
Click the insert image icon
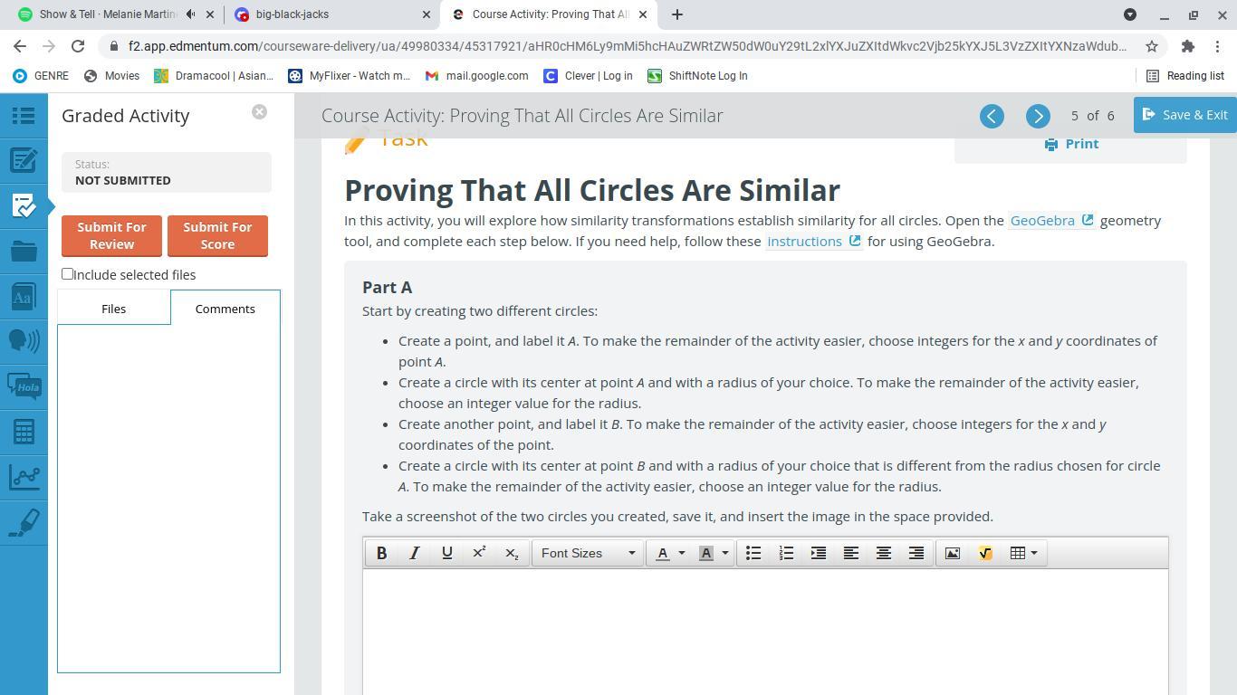pyautogui.click(x=952, y=553)
